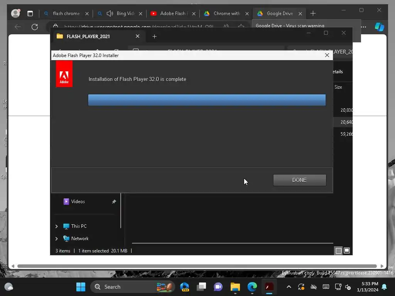This screenshot has width=395, height=296.
Task: Expand Network in navigation pane
Action: [56, 239]
